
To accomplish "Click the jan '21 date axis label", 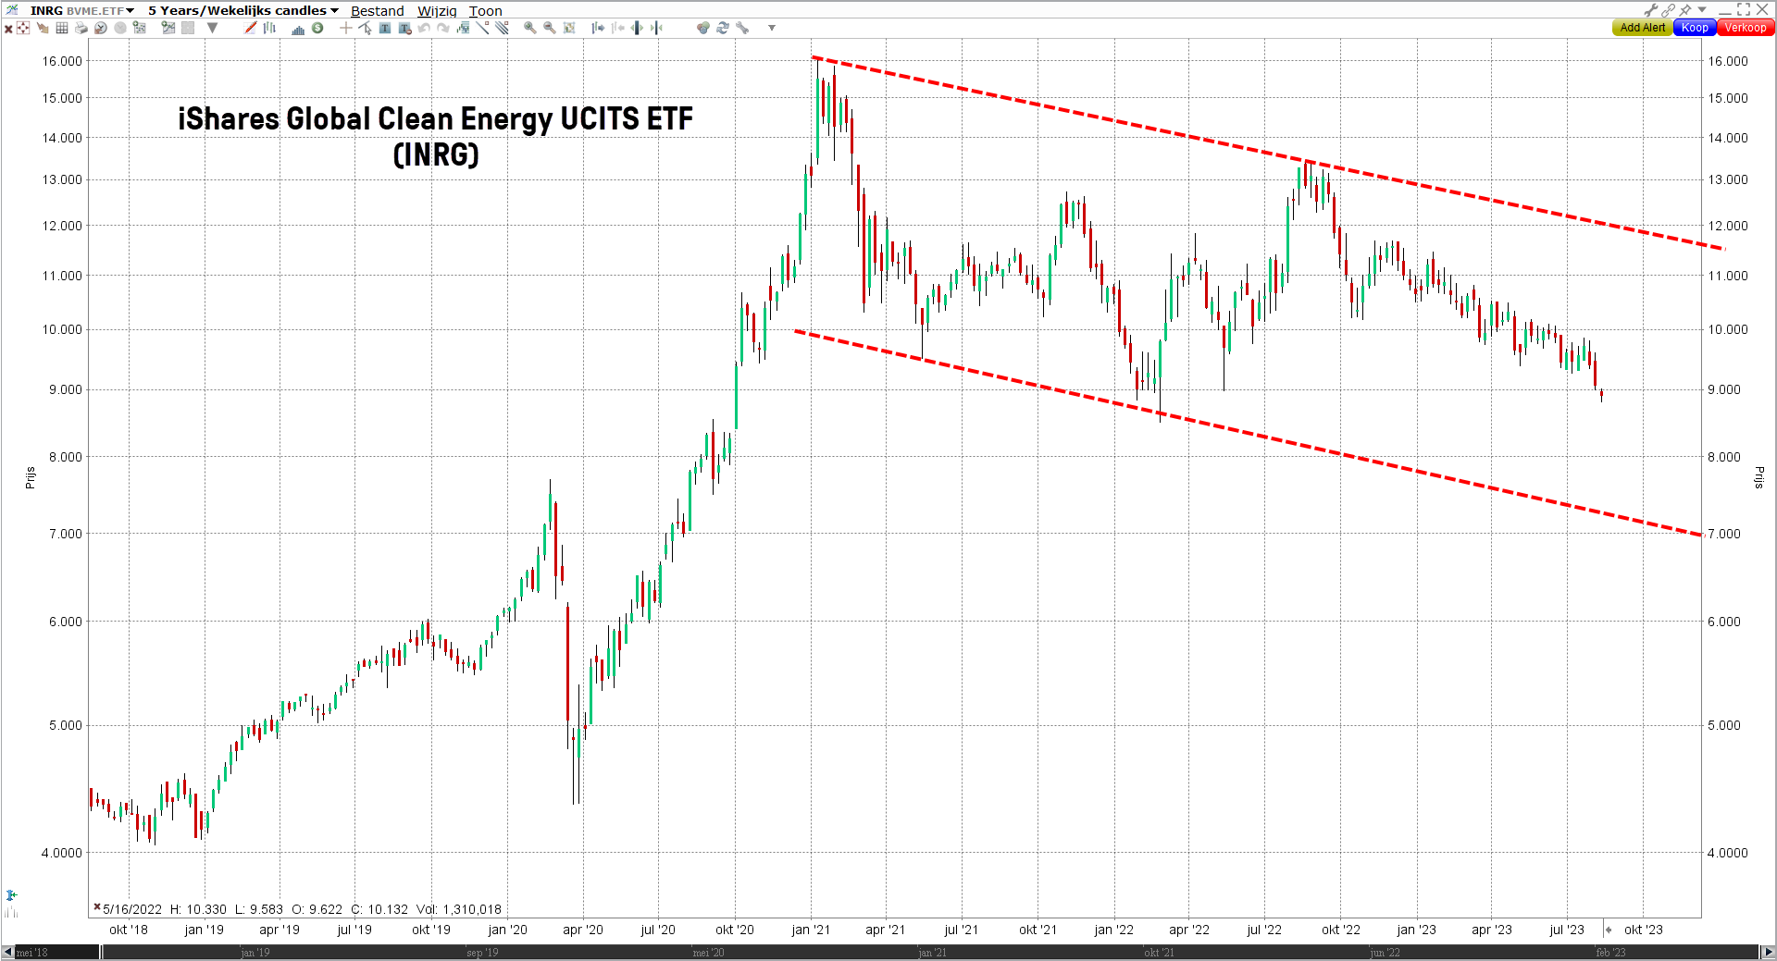I will pyautogui.click(x=811, y=930).
